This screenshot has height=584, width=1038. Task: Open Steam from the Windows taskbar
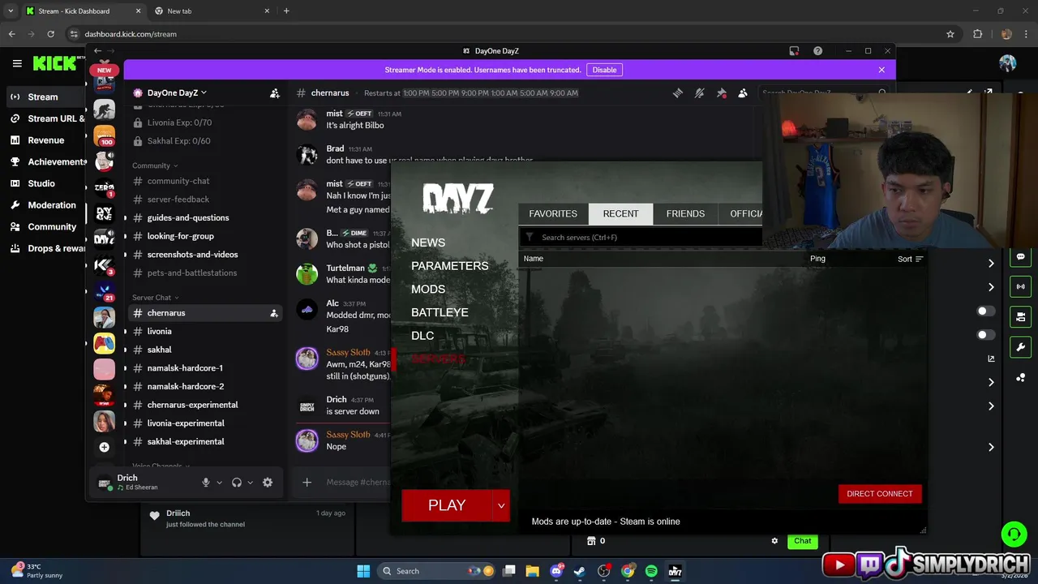[580, 571]
